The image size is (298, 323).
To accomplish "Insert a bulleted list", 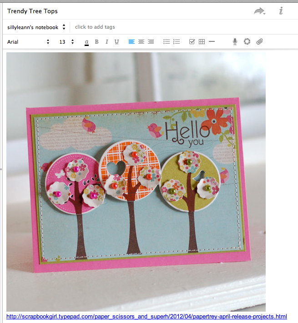I will (167, 42).
